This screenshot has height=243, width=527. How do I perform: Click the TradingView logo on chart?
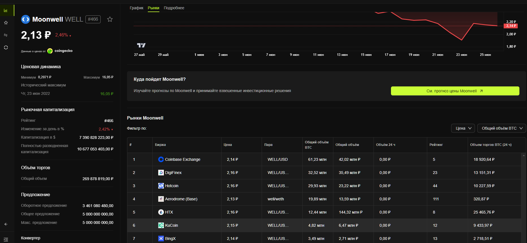point(141,45)
